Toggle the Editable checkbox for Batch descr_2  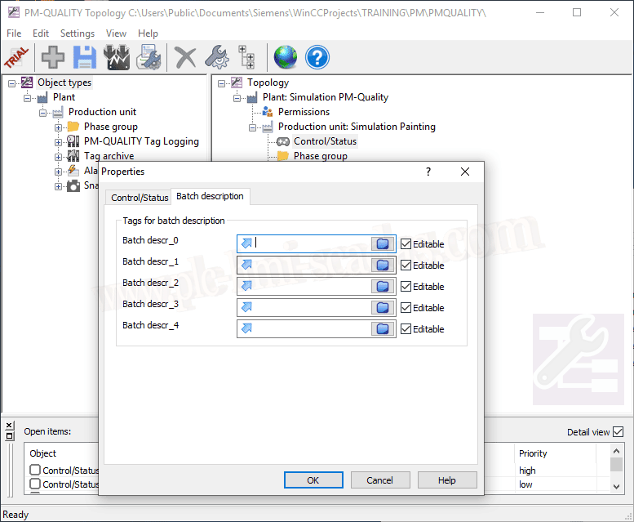(x=406, y=286)
